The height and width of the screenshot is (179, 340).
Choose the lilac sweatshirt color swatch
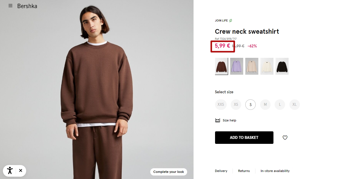237,66
